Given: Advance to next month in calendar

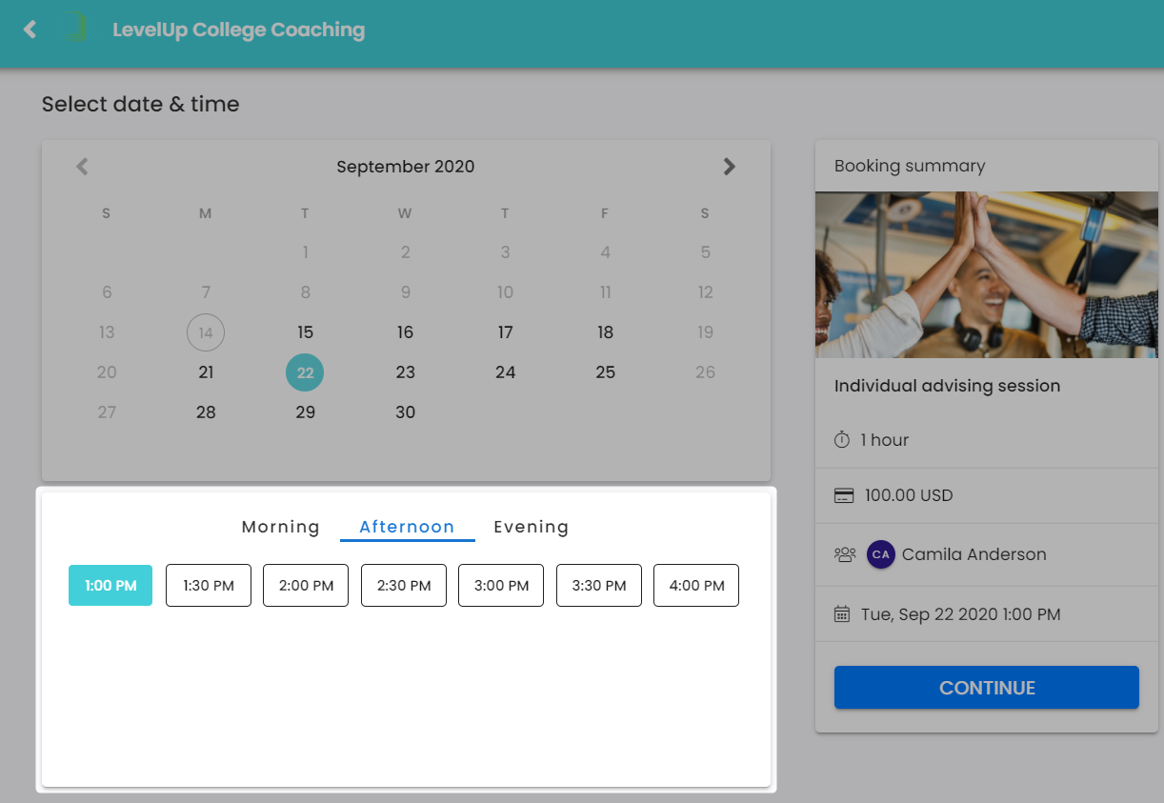Looking at the screenshot, I should [729, 167].
